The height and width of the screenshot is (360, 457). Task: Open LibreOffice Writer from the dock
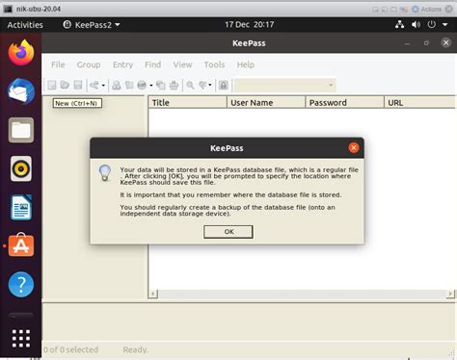21,207
